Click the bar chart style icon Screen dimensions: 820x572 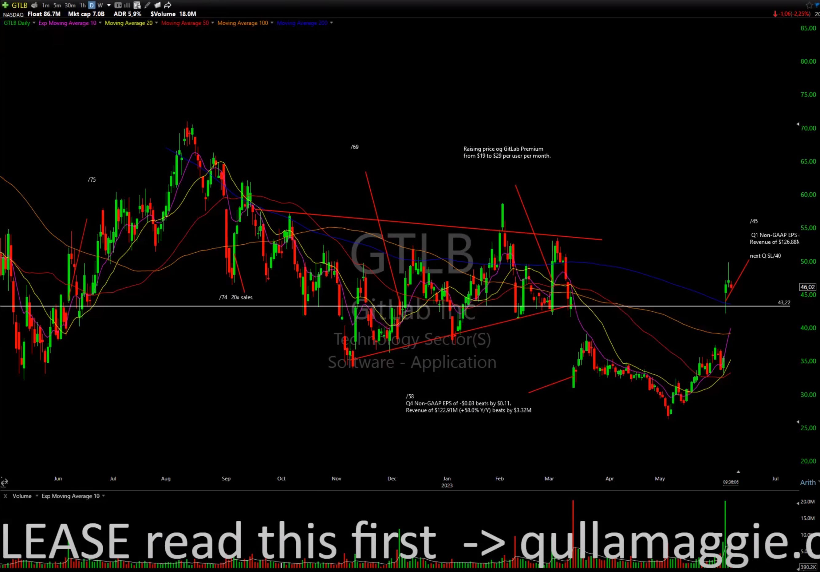[x=127, y=5]
